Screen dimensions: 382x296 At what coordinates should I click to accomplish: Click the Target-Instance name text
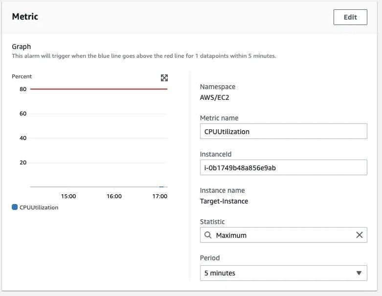224,201
